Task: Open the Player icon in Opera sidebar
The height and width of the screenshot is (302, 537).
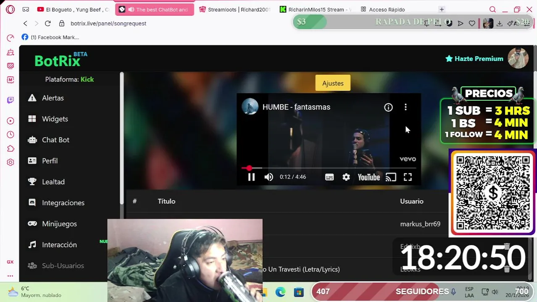Action: coord(11,121)
